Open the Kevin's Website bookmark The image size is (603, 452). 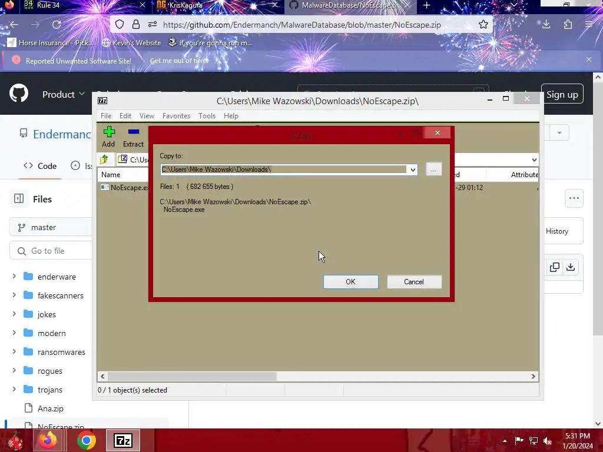pos(131,42)
